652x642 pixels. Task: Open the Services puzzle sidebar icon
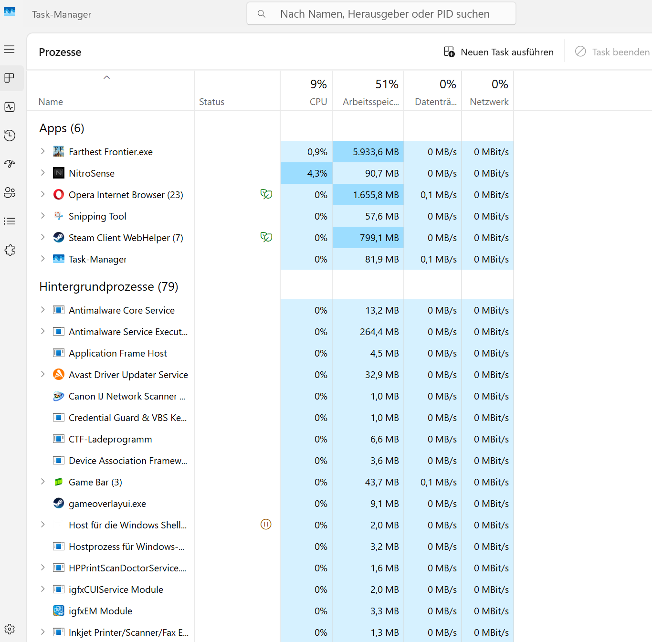(x=10, y=250)
